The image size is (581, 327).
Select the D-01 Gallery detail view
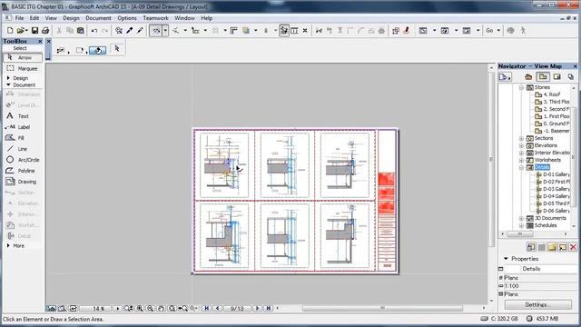(x=556, y=174)
